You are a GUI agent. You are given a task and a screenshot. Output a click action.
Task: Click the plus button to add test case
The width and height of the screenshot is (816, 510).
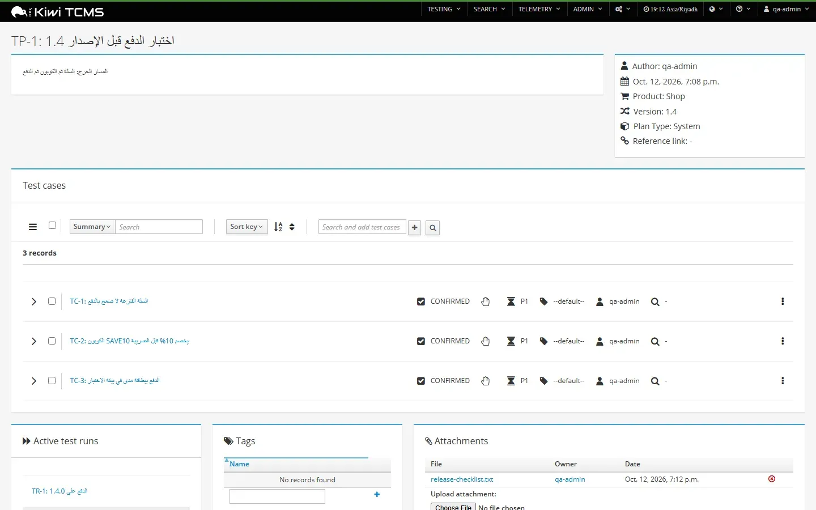click(x=415, y=228)
